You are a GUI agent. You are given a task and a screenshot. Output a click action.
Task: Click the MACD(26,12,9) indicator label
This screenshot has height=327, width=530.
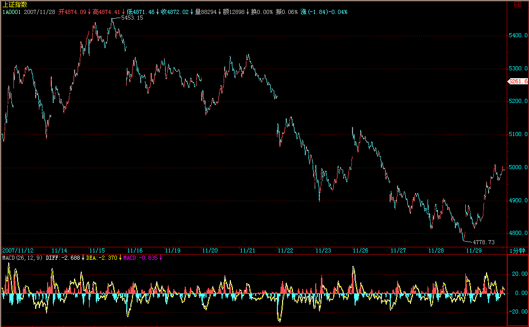(x=22, y=257)
